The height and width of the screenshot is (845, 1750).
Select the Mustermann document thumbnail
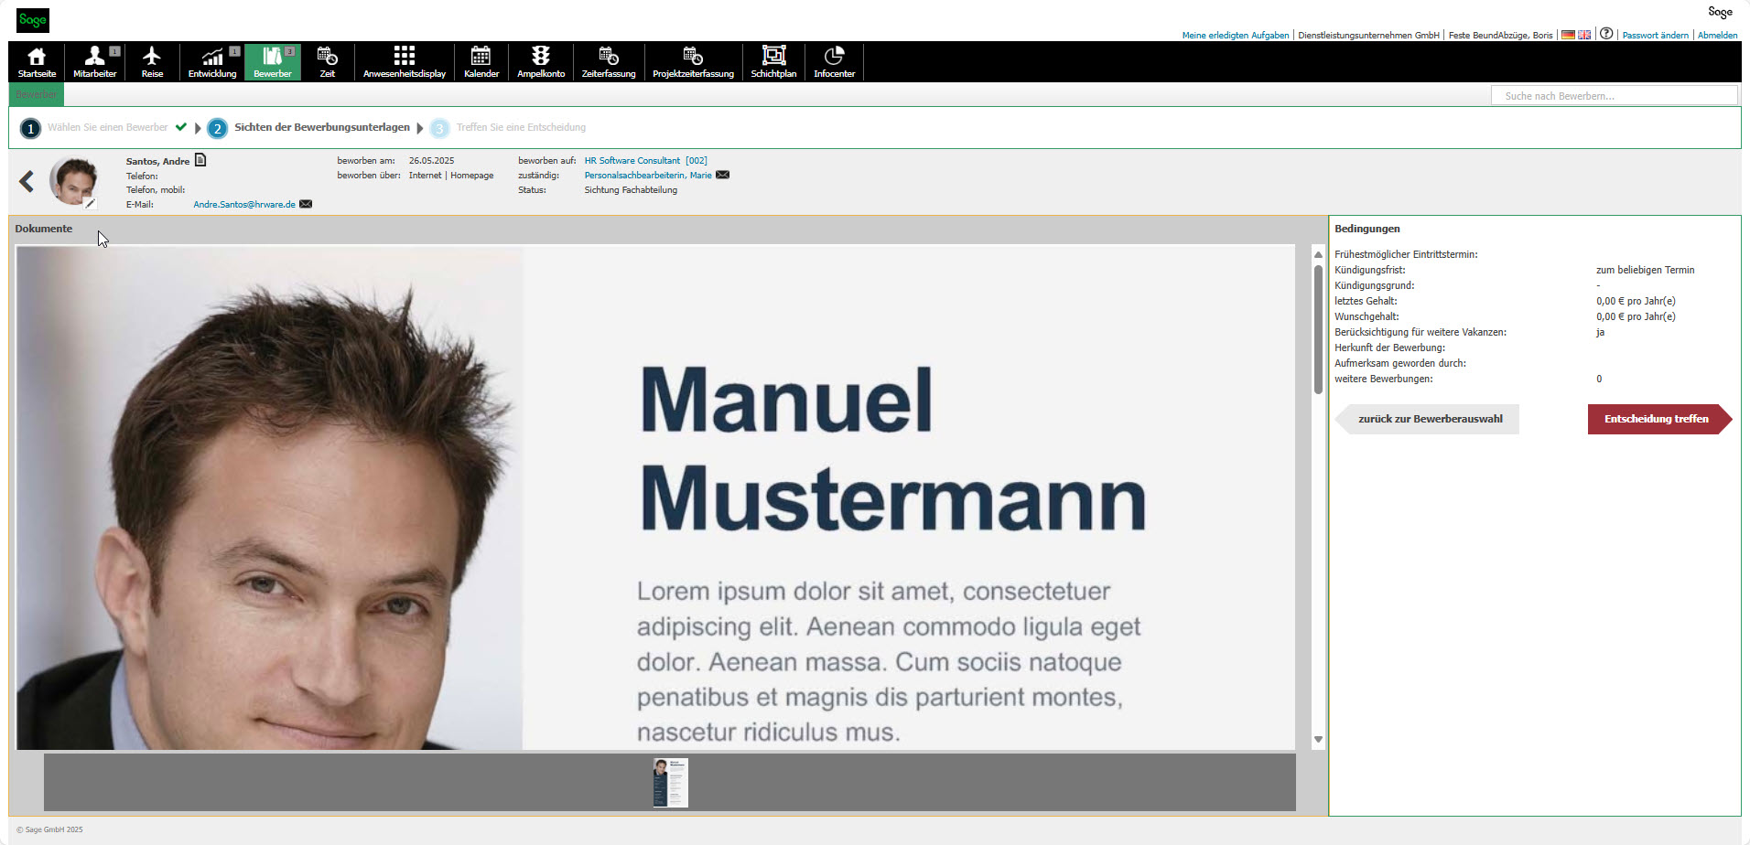[x=671, y=782]
